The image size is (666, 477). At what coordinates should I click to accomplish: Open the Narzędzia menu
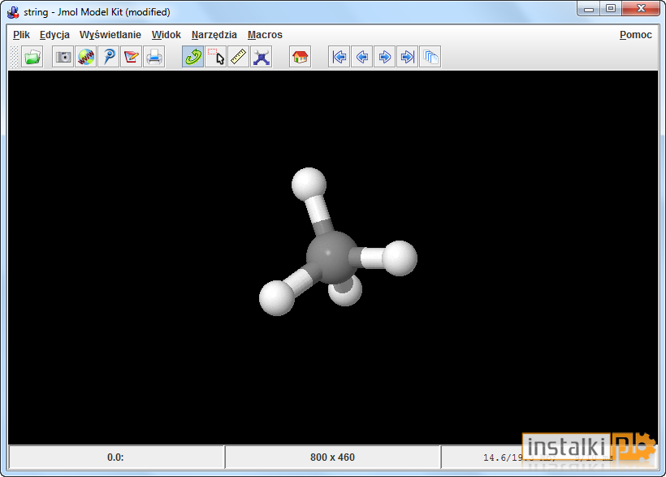pyautogui.click(x=214, y=35)
